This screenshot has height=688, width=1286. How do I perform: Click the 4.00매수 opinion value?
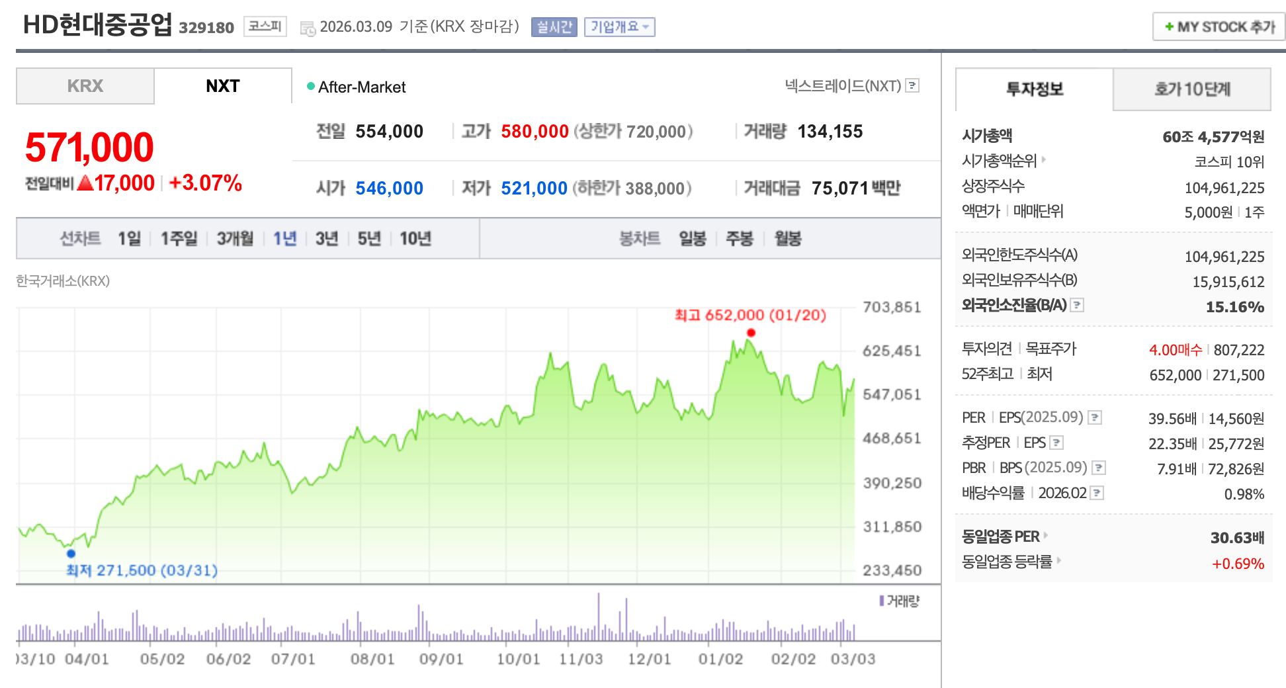pyautogui.click(x=1176, y=350)
